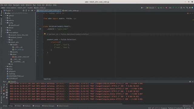This screenshot has width=194, height=109.
Task: Click the green Debug bug icon in toolbar
Action: 161,8
